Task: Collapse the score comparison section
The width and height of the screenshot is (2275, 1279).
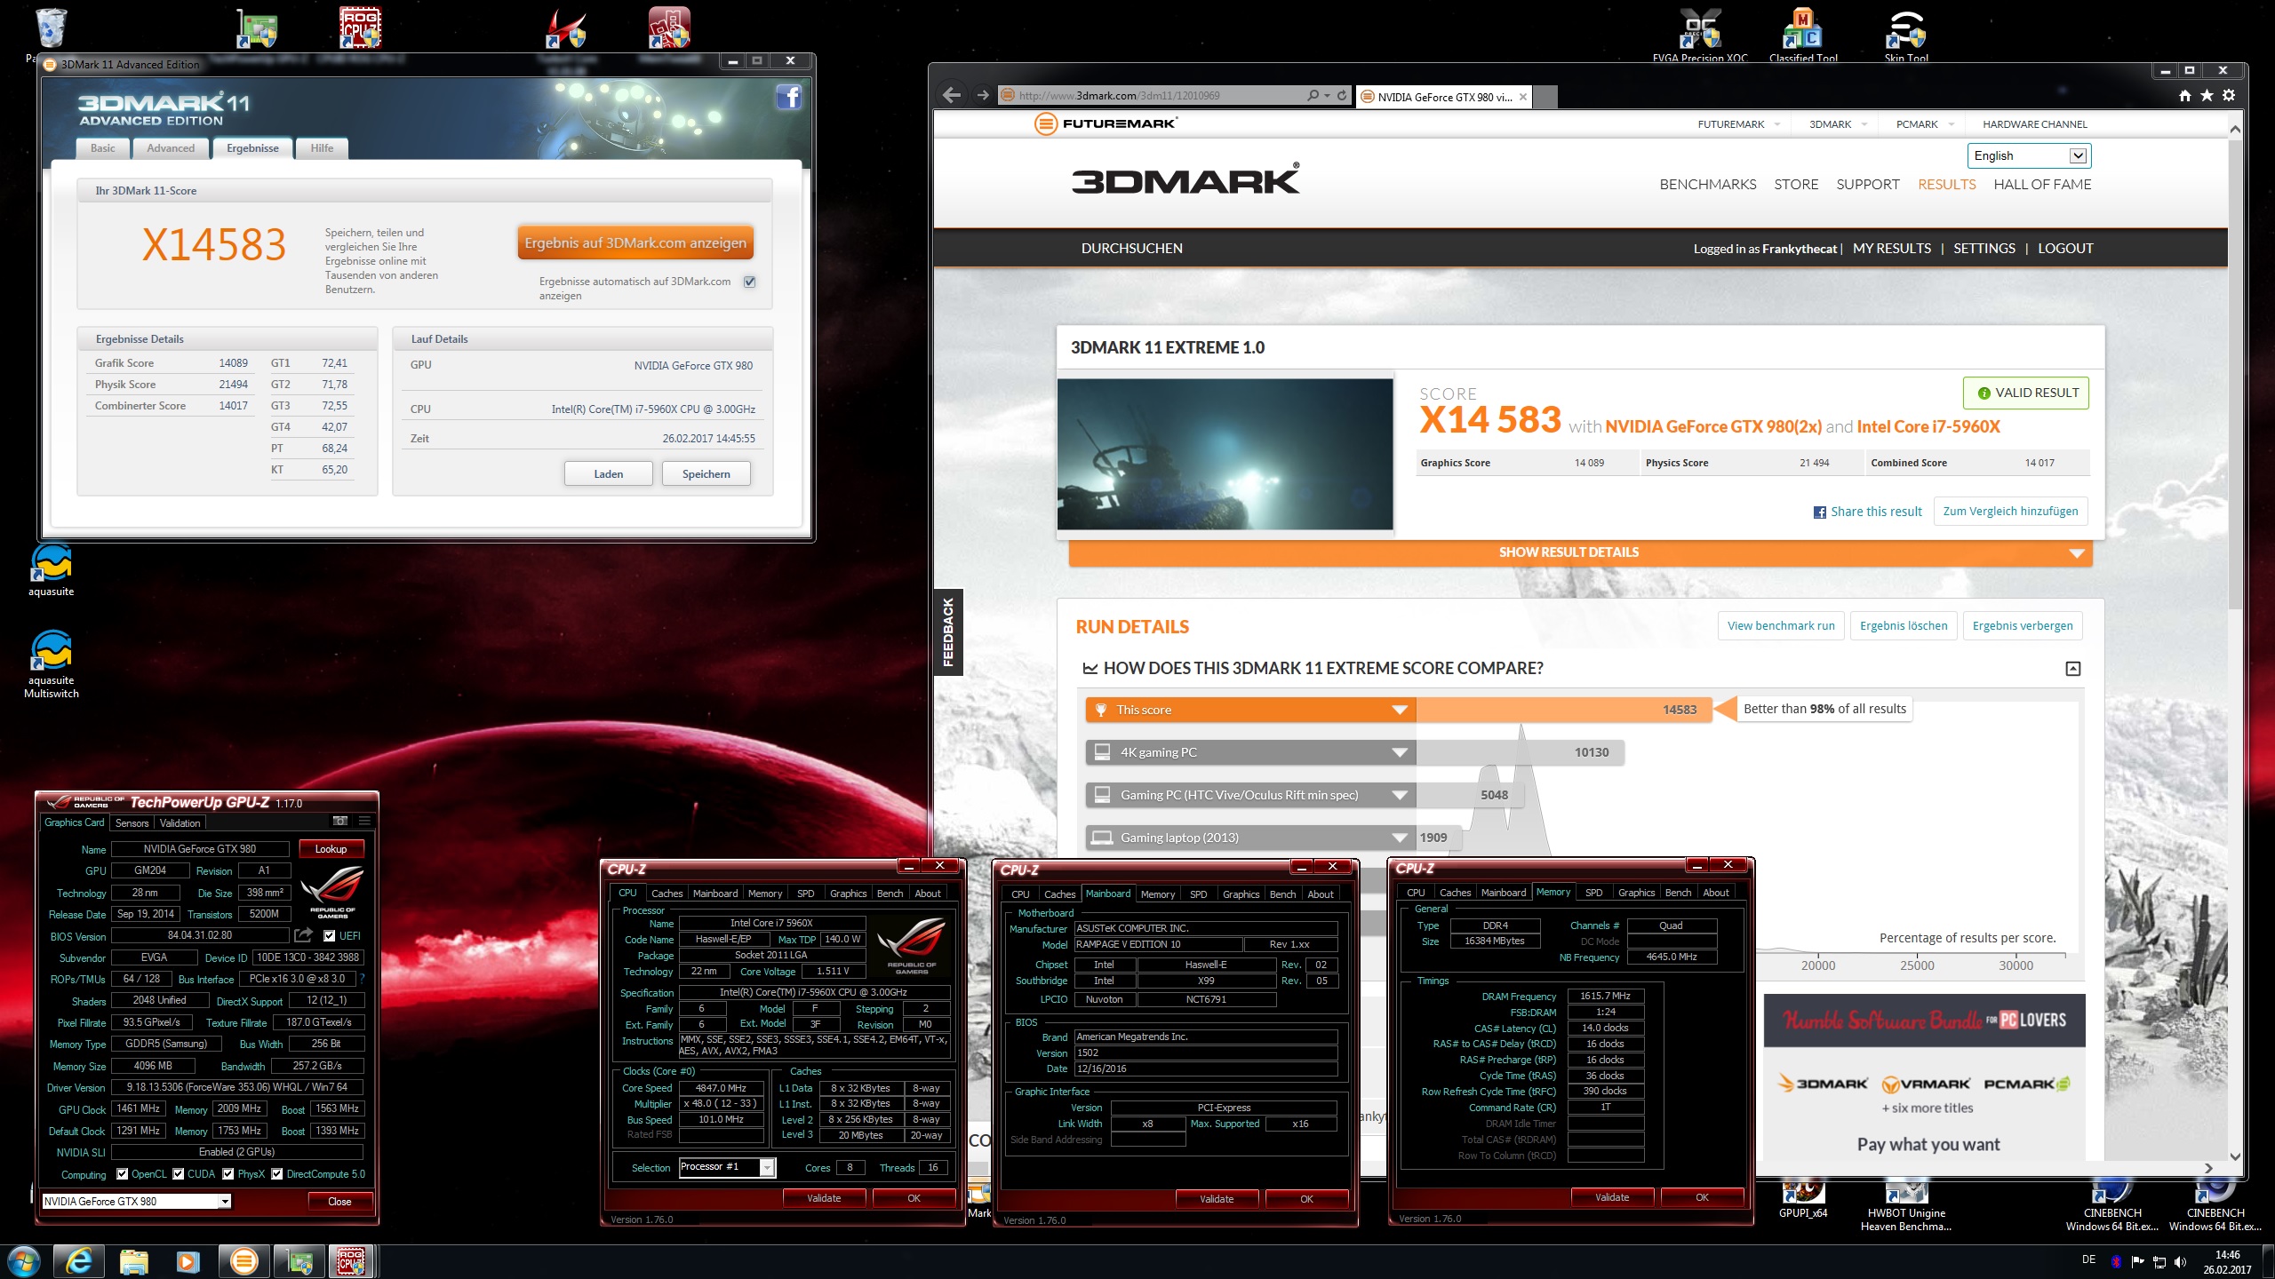Action: [x=2073, y=669]
